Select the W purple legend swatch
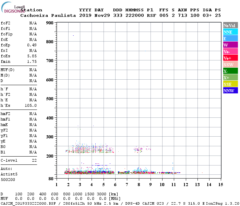Screen dimensions: 240x206 (230, 45)
